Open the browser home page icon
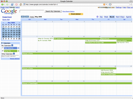 21,4
